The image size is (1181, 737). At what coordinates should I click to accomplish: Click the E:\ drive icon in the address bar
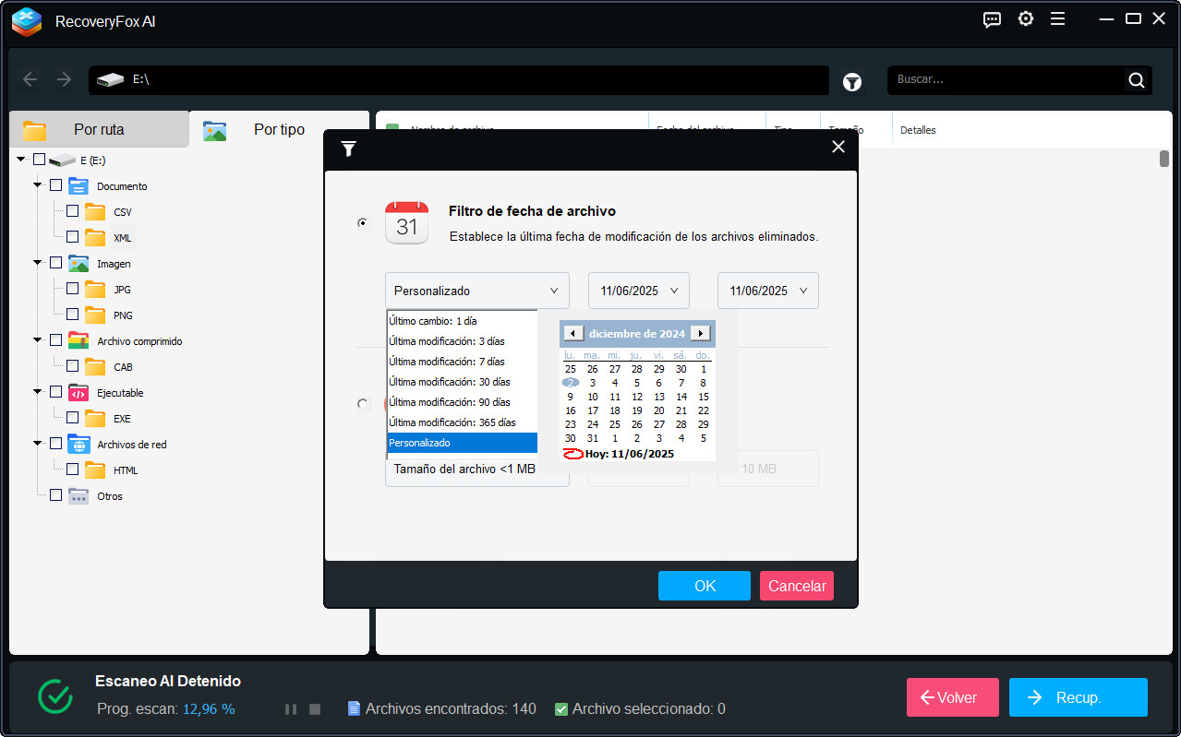pos(111,80)
